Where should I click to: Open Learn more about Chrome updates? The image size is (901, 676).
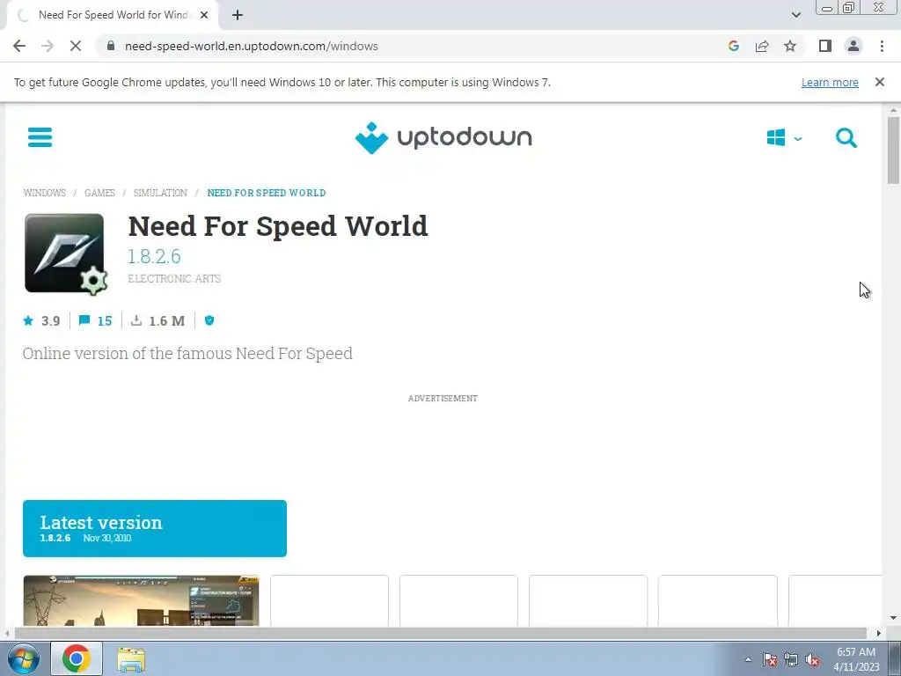pyautogui.click(x=830, y=82)
